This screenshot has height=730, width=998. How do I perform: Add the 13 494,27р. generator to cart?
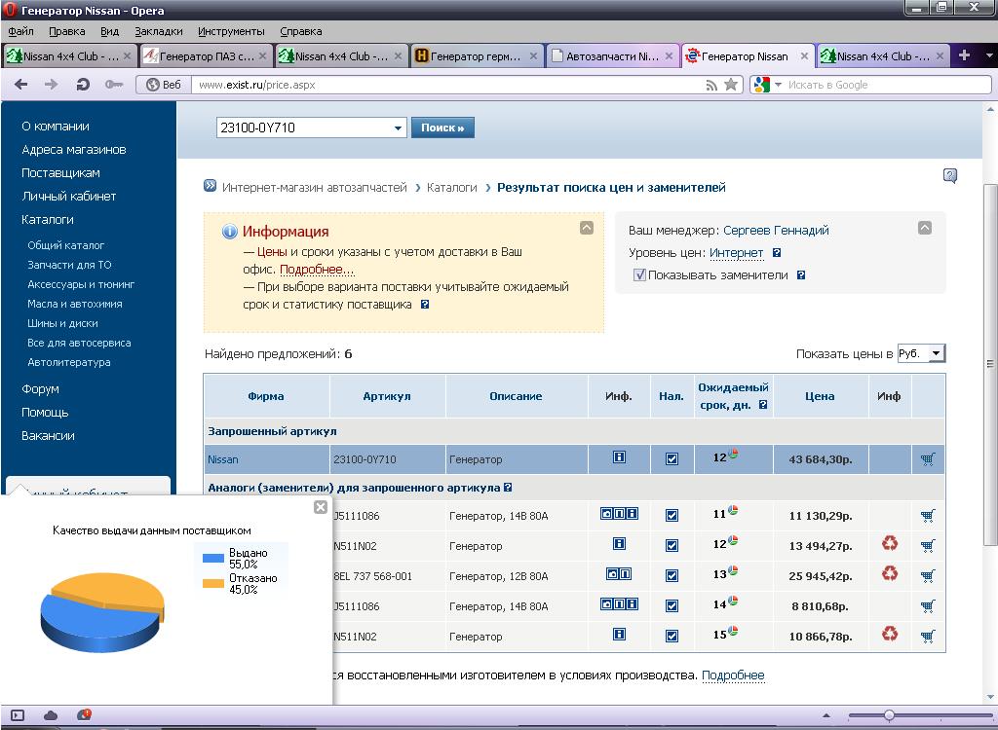pyautogui.click(x=928, y=545)
